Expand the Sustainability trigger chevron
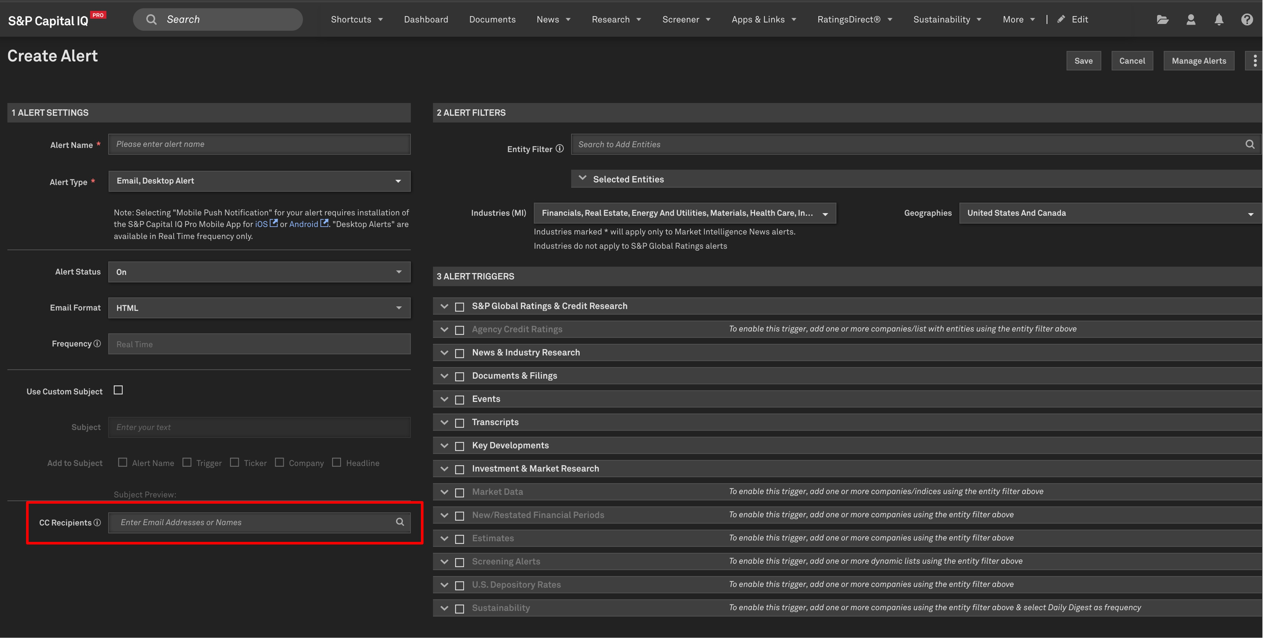Viewport: 1263px width, 638px height. [444, 608]
